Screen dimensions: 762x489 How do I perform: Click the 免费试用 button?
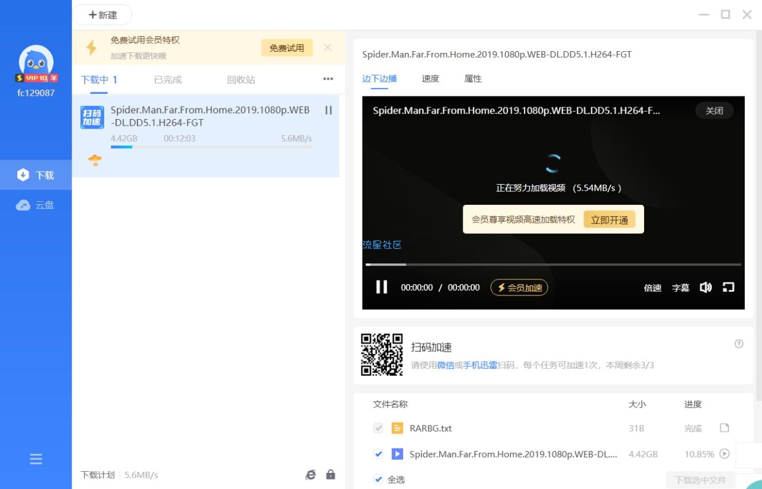click(287, 48)
